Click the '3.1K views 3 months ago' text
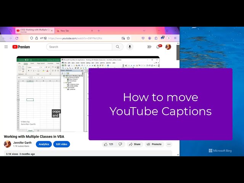This screenshot has height=183, width=244. point(20,154)
